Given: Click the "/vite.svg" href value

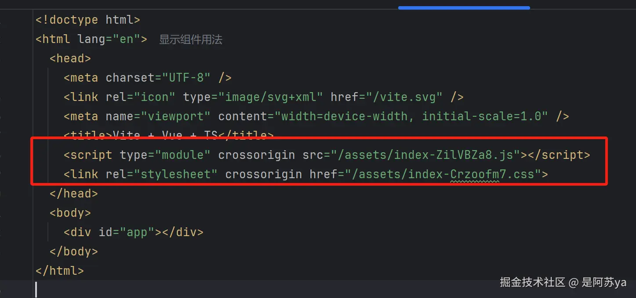Looking at the screenshot, I should (404, 97).
